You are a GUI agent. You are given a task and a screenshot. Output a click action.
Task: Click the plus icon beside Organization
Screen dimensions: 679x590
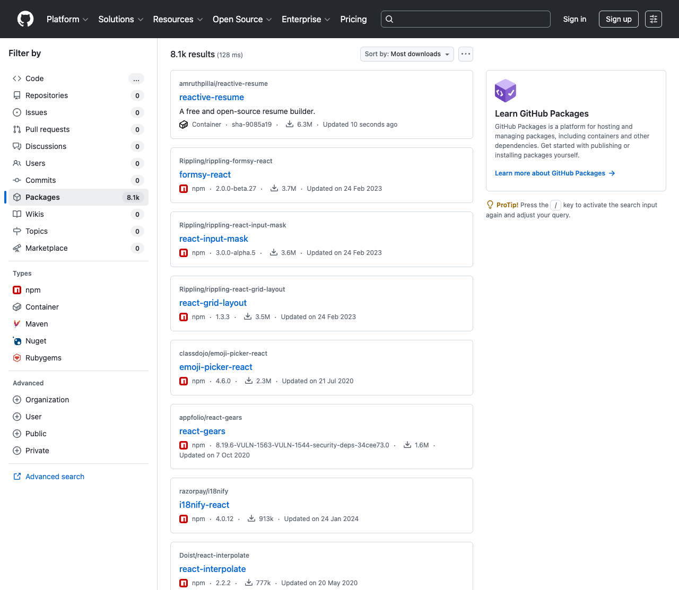point(17,400)
